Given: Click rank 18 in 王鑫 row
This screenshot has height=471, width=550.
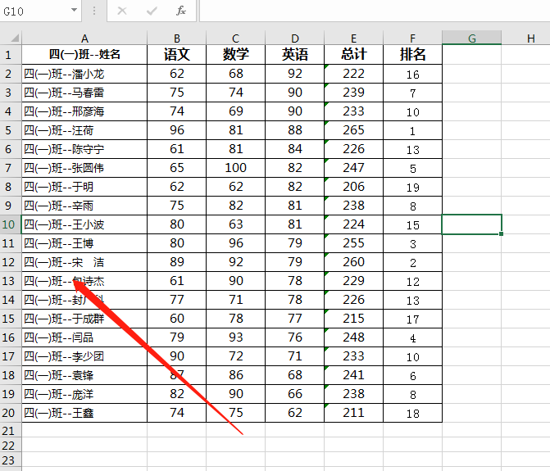Looking at the screenshot, I should (x=412, y=413).
